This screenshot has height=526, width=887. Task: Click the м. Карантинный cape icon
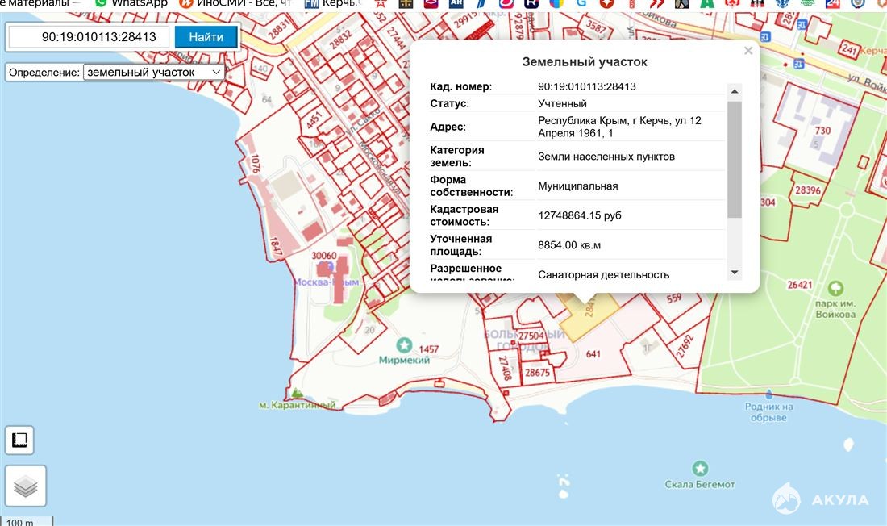tap(298, 393)
